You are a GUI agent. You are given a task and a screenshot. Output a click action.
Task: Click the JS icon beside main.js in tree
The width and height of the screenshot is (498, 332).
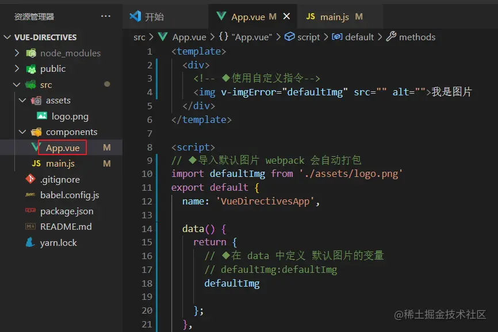36,163
